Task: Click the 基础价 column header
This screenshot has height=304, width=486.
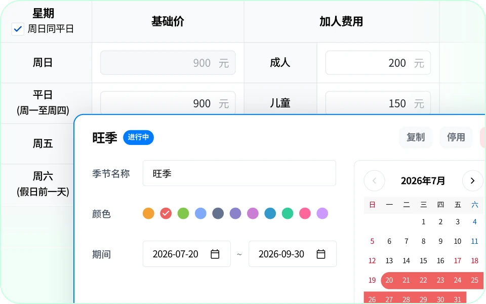Action: (168, 21)
